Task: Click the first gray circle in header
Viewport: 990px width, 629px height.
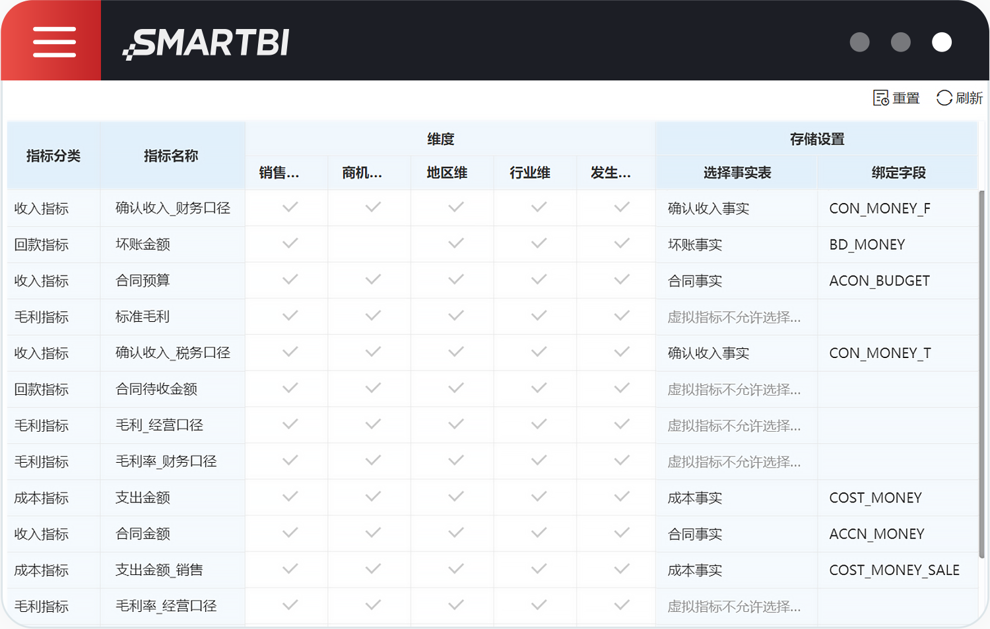Action: (859, 42)
